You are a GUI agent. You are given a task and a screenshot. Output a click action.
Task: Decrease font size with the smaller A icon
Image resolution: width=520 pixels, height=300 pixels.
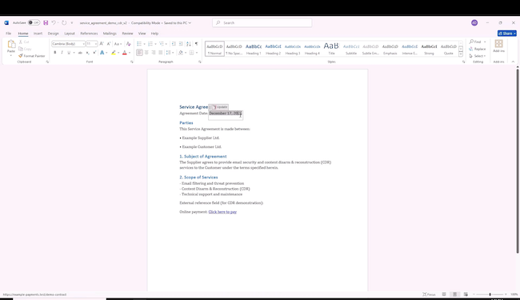tap(109, 44)
